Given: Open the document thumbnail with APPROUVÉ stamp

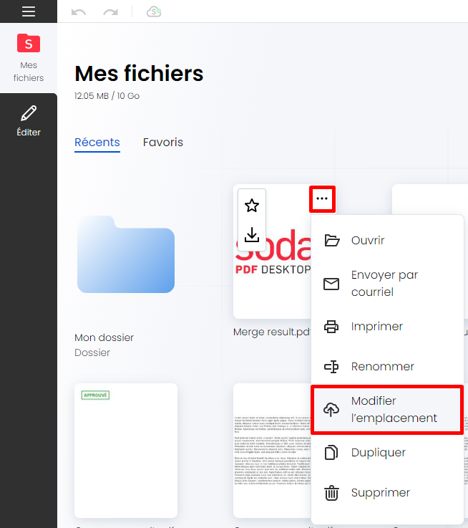Looking at the screenshot, I should 126,451.
